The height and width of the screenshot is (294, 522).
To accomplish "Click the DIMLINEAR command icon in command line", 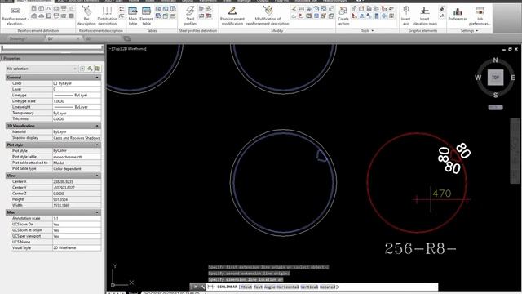I will pos(211,287).
